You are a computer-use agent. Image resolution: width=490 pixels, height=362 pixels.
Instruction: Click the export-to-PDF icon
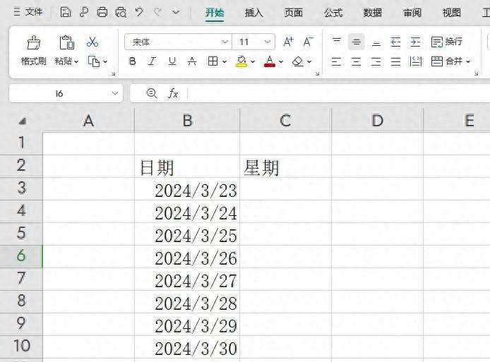(84, 13)
